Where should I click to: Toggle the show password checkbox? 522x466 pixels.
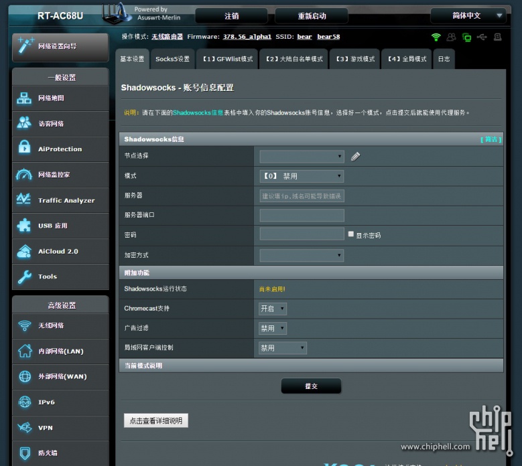351,234
